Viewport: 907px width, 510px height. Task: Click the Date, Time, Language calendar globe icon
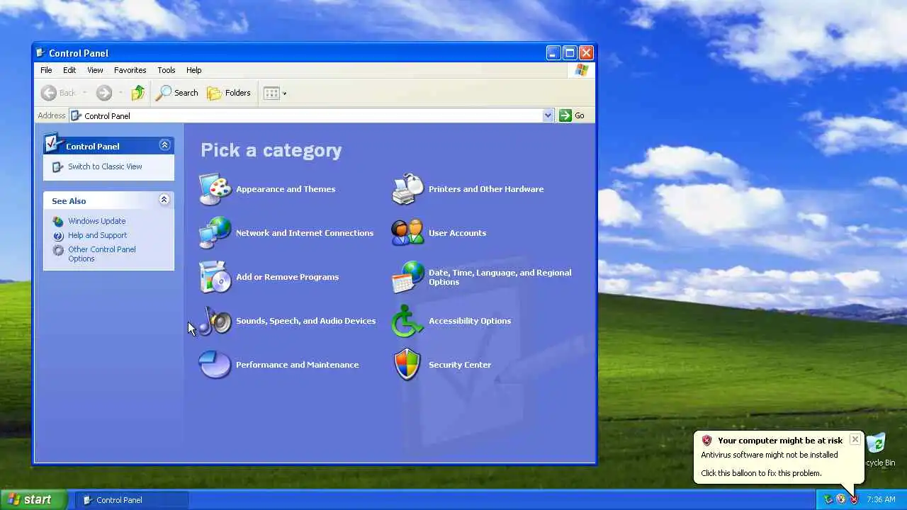click(407, 277)
